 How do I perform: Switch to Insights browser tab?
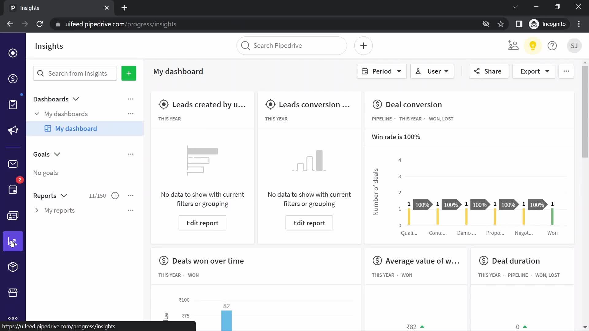(x=58, y=8)
